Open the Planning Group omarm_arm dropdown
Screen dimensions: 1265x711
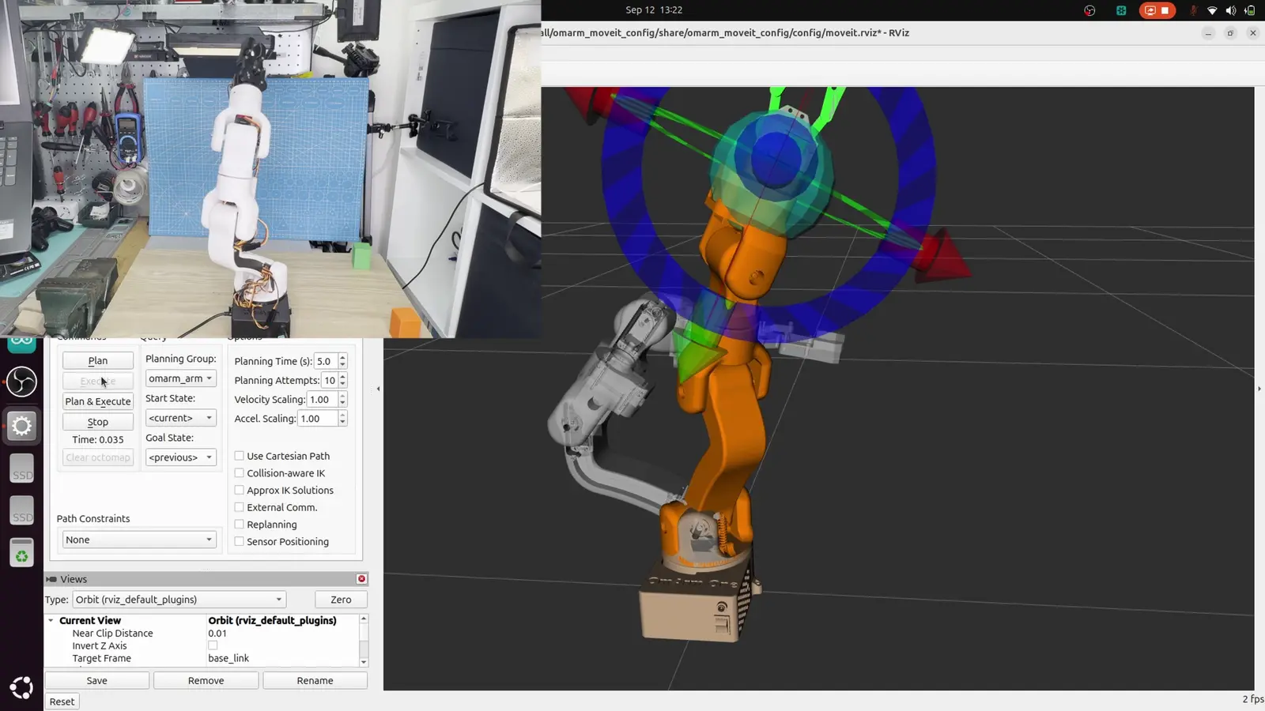181,378
